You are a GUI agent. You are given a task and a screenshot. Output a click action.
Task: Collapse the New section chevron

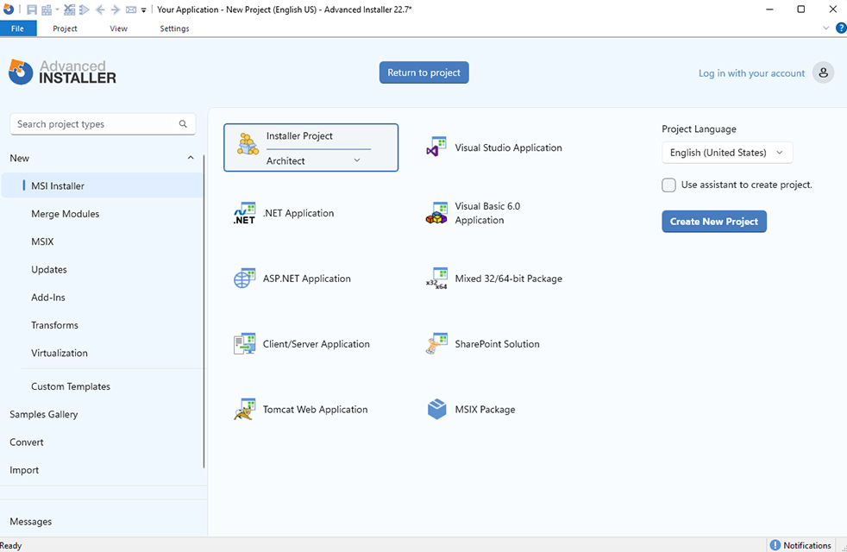191,158
